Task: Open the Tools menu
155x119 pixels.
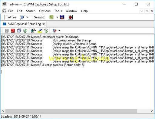Action: tap(58, 11)
